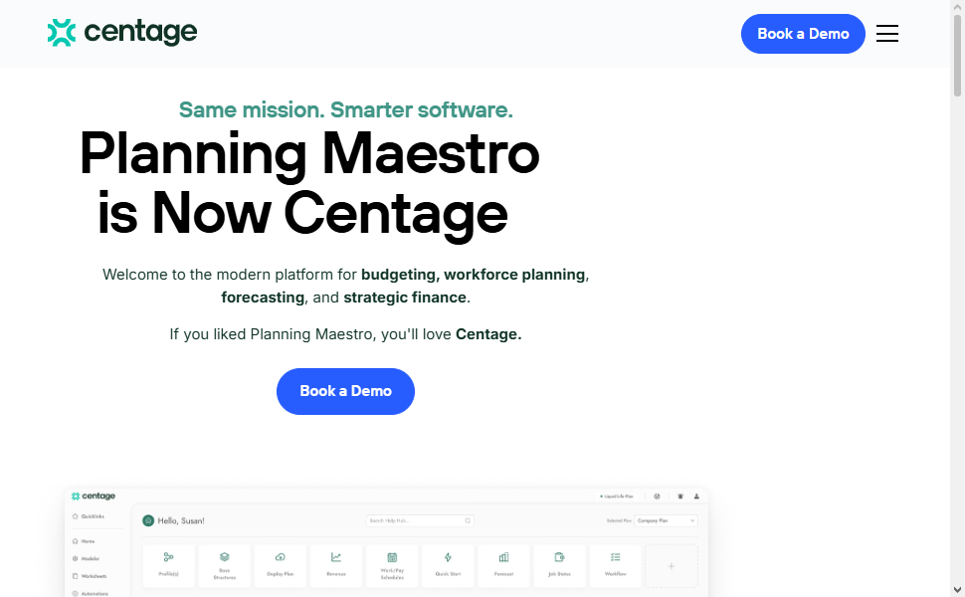965x597 pixels.
Task: Click the Profile(s) tile in the dashboard preview
Action: pyautogui.click(x=169, y=565)
